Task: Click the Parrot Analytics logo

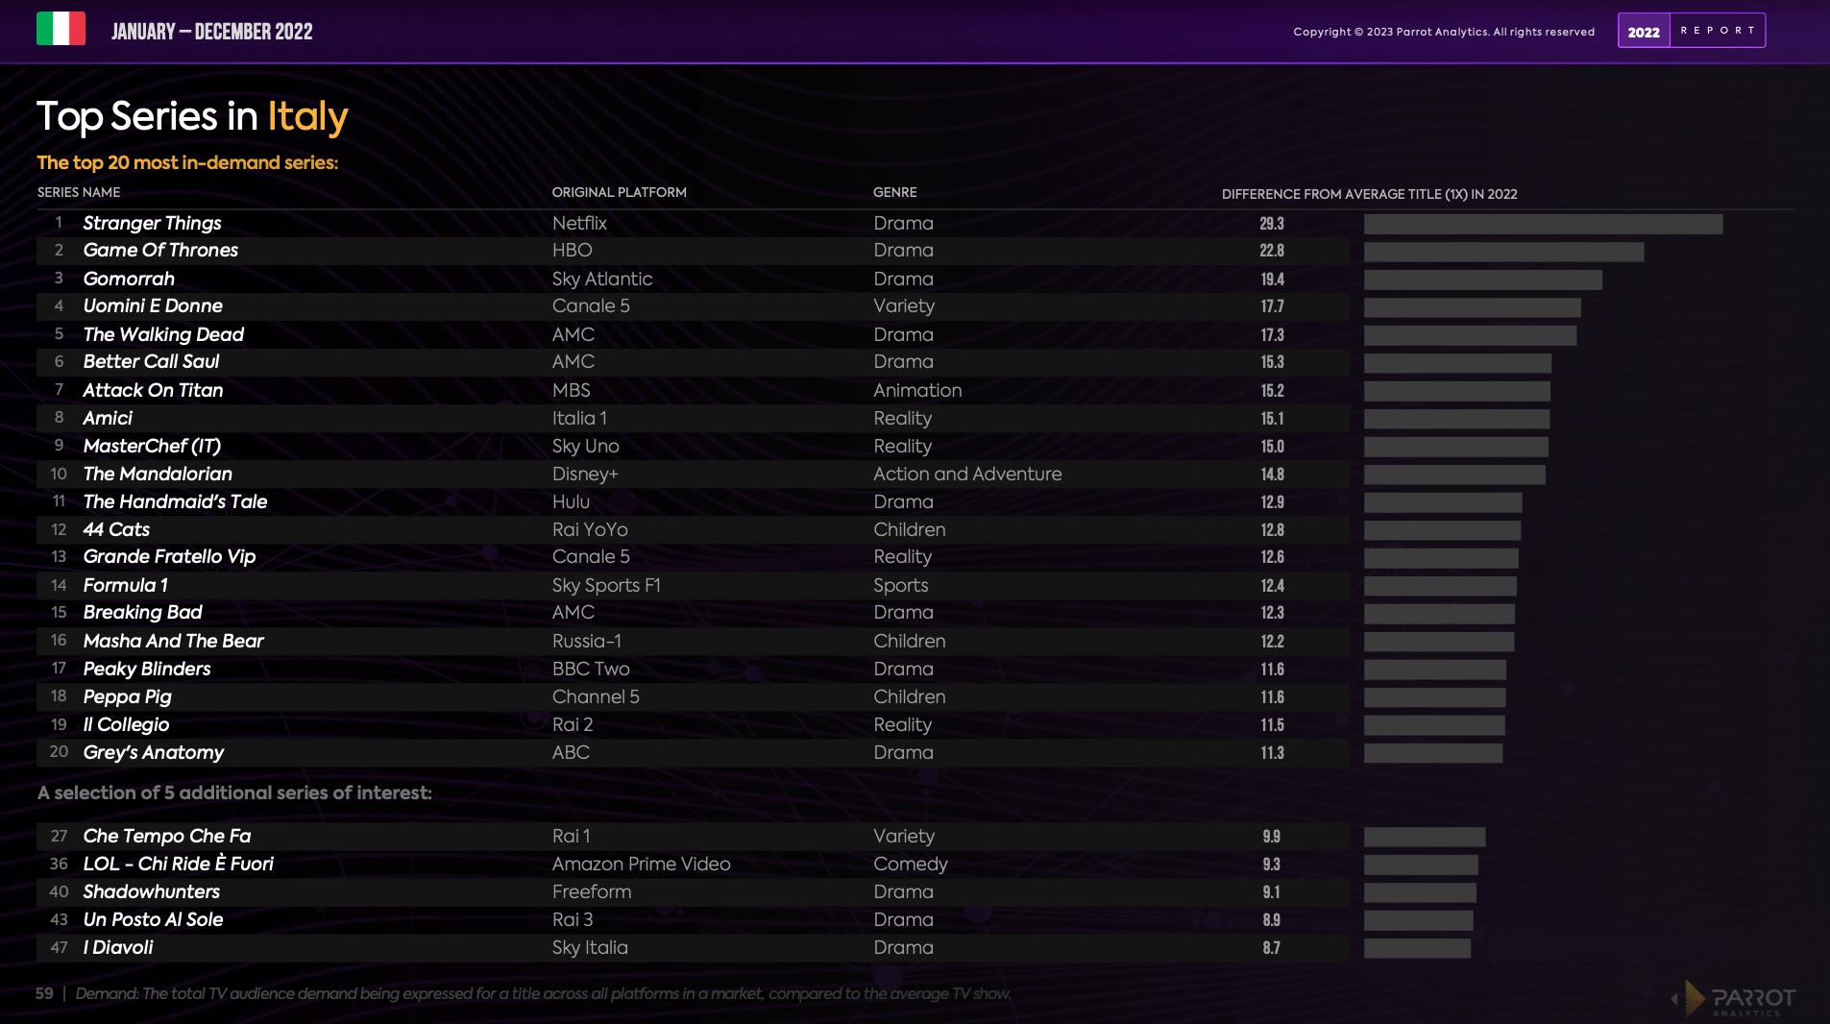Action: click(1743, 999)
